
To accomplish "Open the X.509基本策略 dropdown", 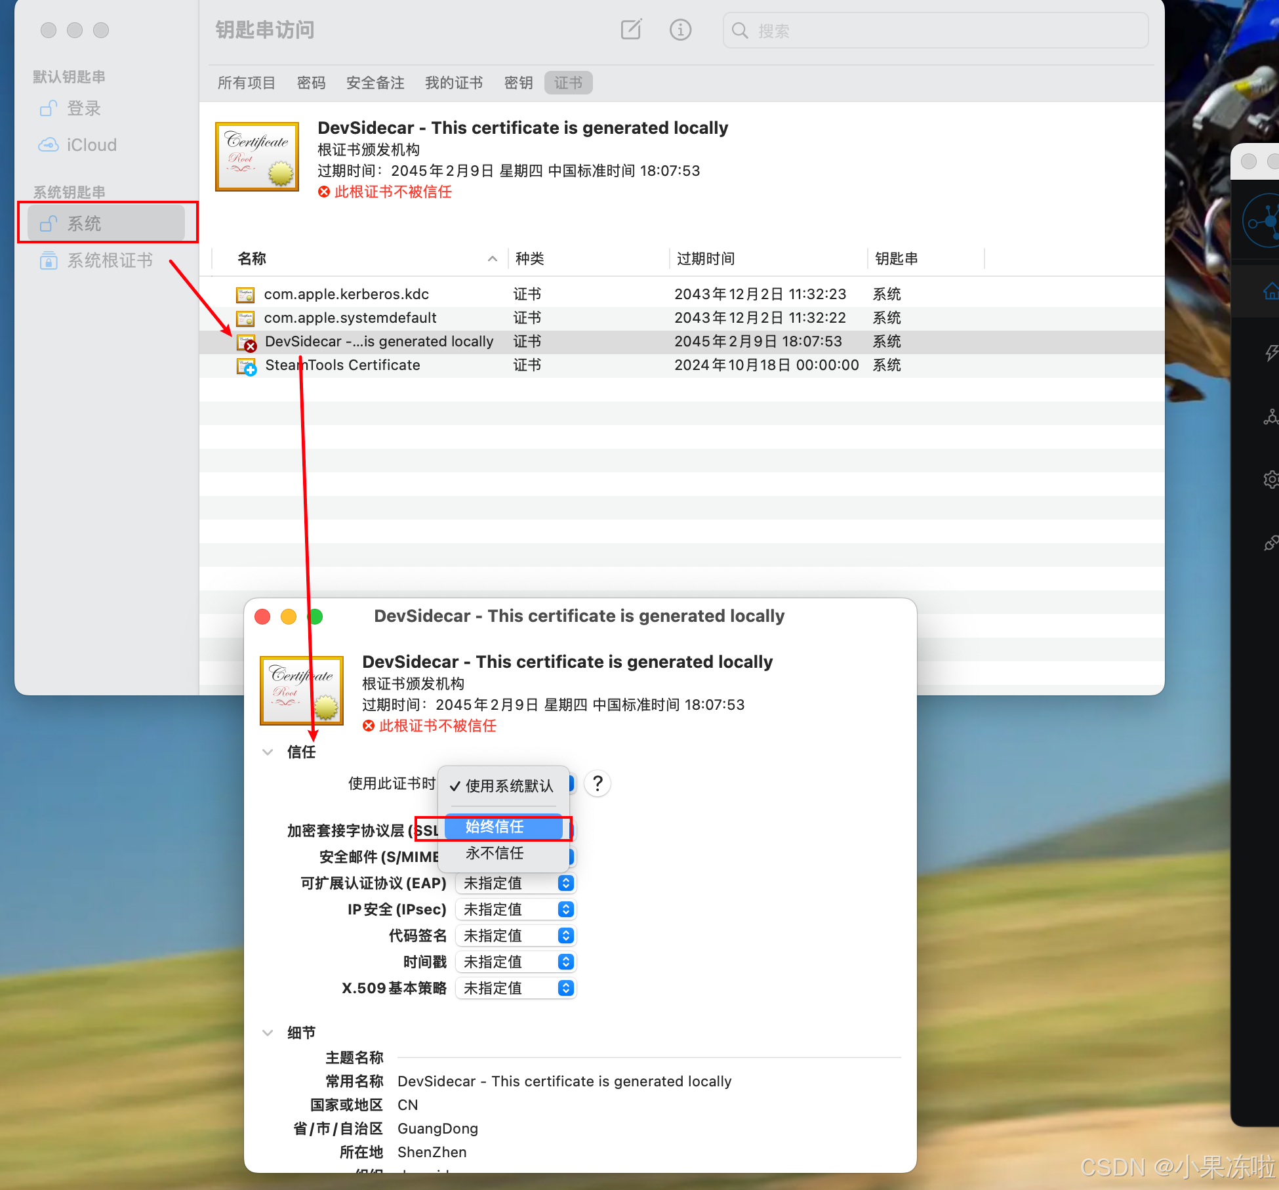I will 516,989.
